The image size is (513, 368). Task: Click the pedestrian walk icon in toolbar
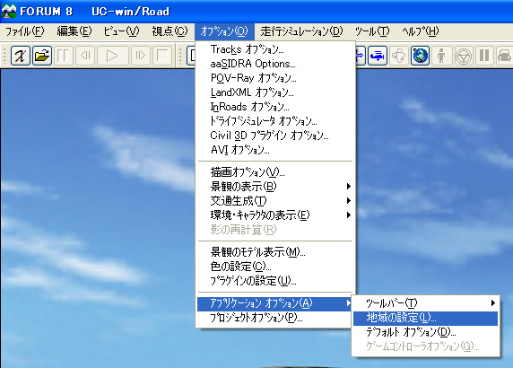point(441,56)
